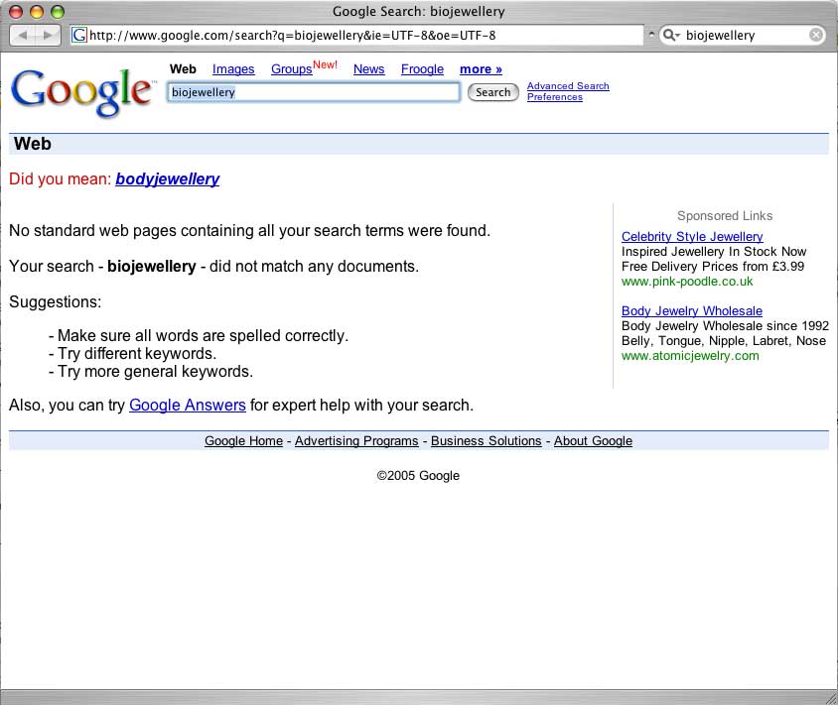This screenshot has width=838, height=705.
Task: Click "Make sure all words are spelled correctly."
Action: pos(203,336)
